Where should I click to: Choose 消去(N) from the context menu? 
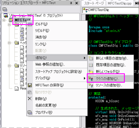[x=57, y=37]
